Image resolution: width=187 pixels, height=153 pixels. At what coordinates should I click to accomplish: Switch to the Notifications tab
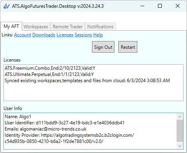100,27
